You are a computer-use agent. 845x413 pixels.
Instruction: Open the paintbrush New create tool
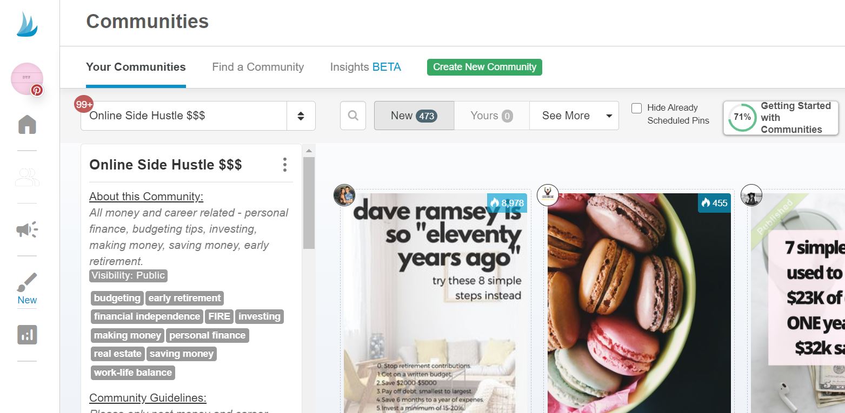pyautogui.click(x=27, y=289)
